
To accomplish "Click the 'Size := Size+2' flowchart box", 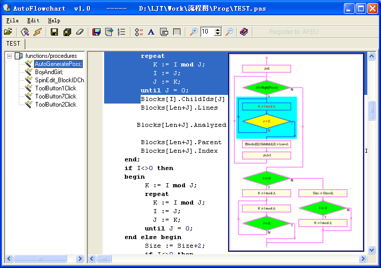I will point(323,193).
